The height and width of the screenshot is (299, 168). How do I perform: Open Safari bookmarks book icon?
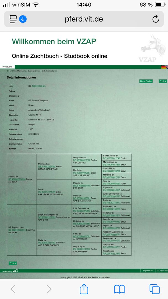[119, 289]
